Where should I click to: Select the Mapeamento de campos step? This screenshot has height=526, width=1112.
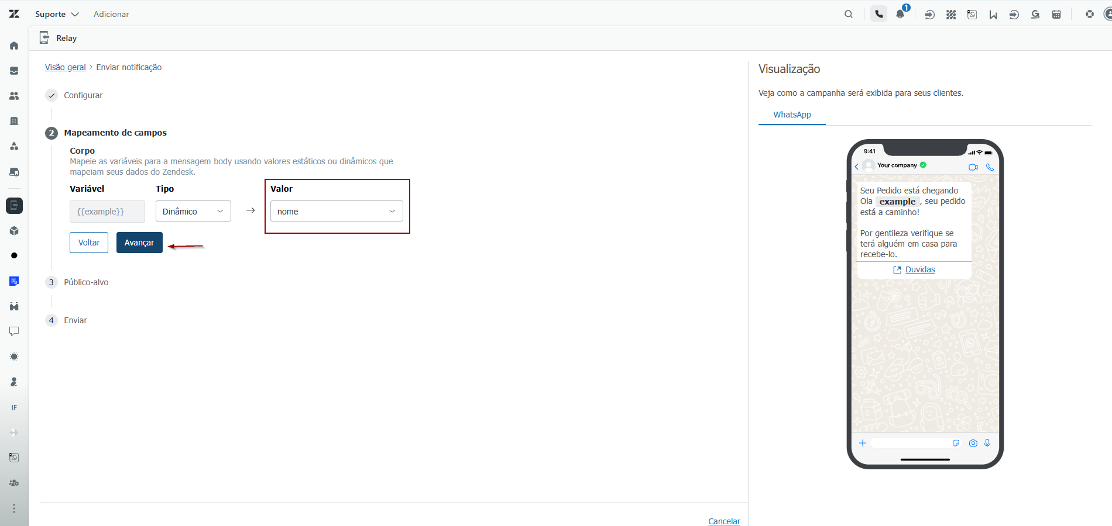click(x=115, y=133)
